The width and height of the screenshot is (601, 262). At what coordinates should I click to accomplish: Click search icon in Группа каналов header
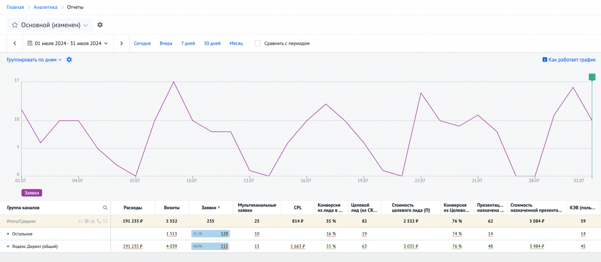tap(105, 207)
